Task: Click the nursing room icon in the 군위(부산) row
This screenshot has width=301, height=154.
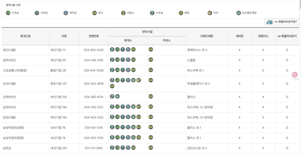Action: click(112, 96)
